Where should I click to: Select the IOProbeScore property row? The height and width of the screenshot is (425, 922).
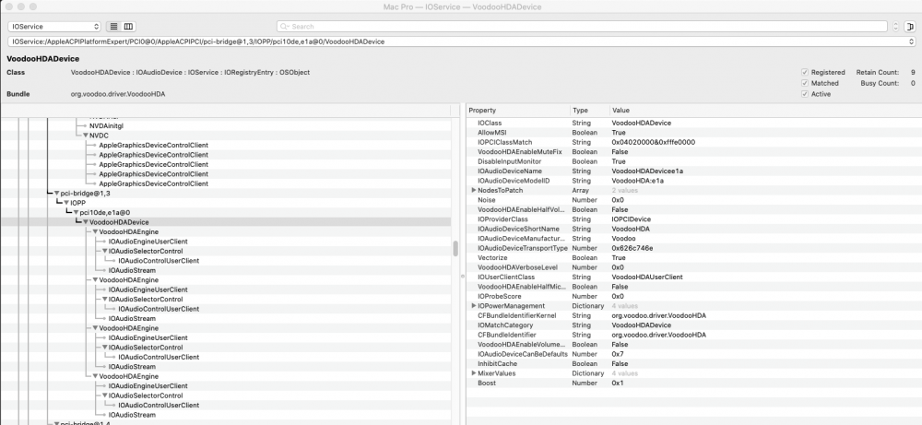(x=694, y=296)
